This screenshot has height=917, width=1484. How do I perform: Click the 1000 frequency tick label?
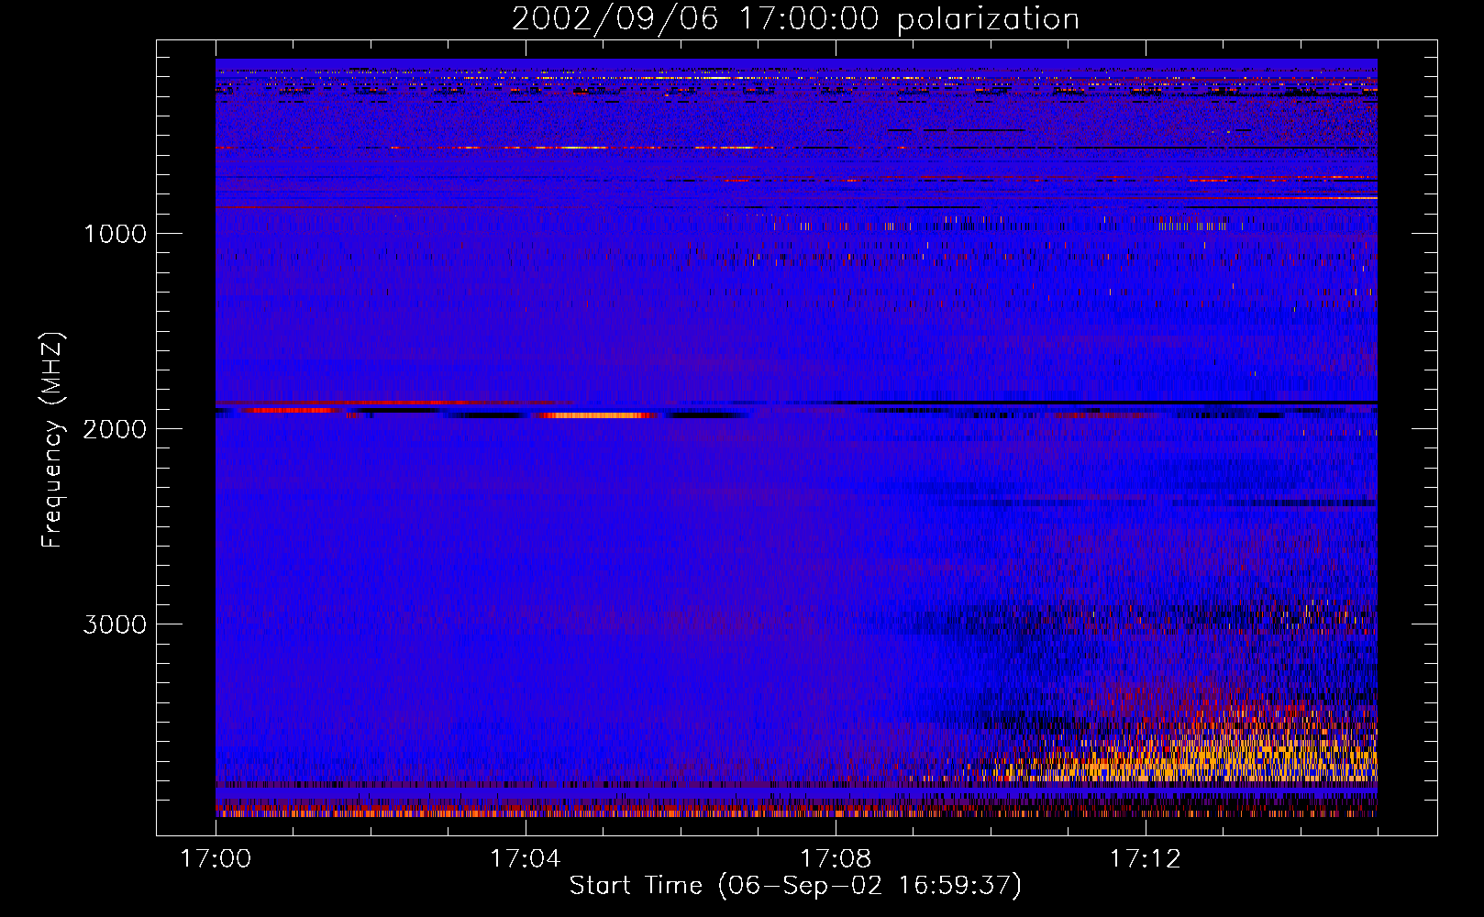[x=115, y=234]
